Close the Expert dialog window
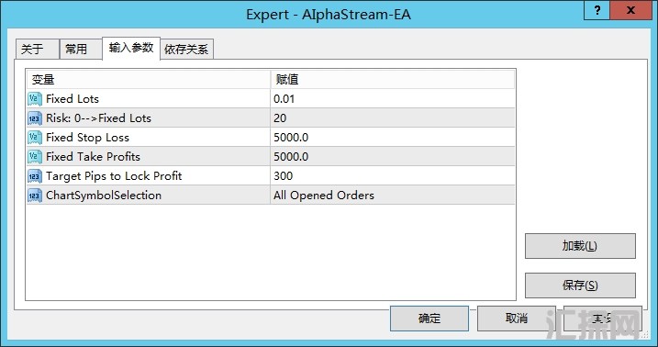The height and width of the screenshot is (347, 658). 630,10
